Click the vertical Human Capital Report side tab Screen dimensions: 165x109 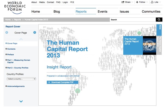(x=159, y=45)
